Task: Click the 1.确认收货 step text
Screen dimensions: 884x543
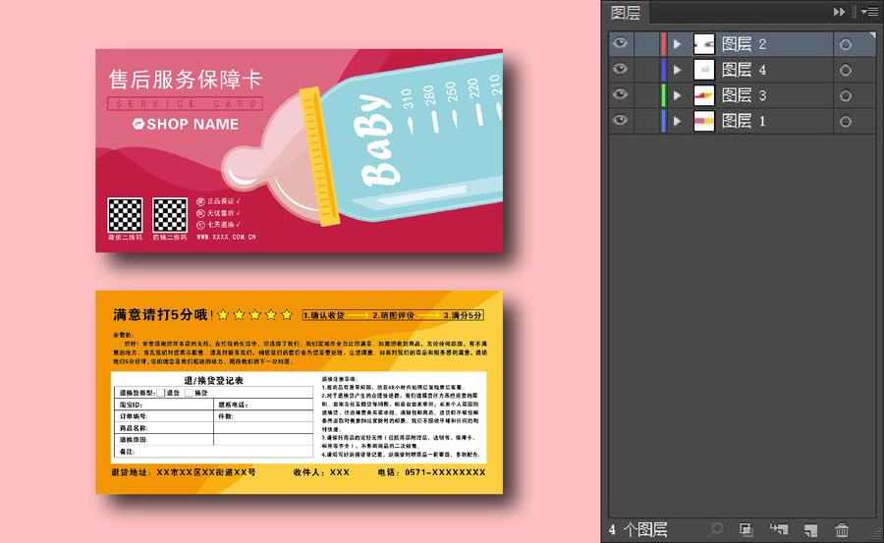Action: (324, 315)
